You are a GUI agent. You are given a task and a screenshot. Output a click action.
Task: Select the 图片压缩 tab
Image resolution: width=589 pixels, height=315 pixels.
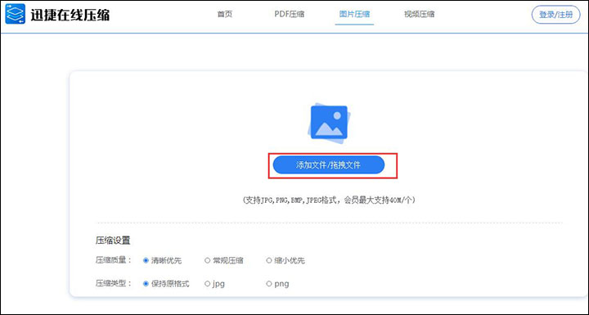point(354,15)
